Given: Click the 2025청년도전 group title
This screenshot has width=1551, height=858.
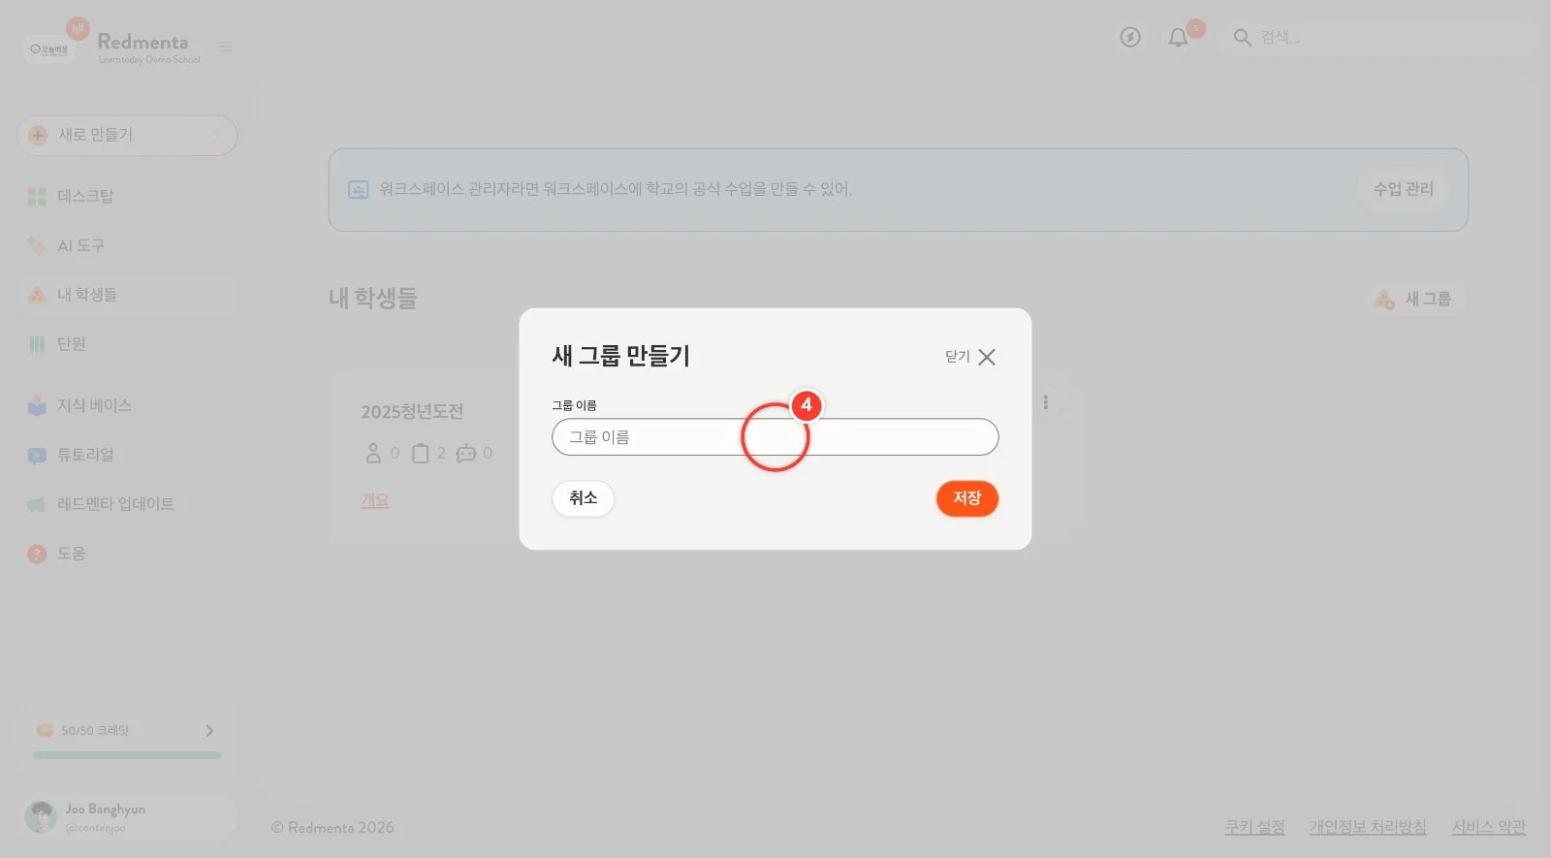Looking at the screenshot, I should pos(412,412).
